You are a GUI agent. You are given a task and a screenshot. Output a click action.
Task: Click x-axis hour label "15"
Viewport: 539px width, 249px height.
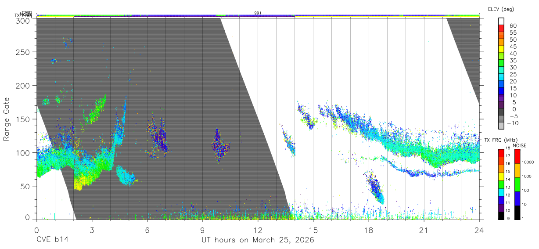[x=313, y=230]
